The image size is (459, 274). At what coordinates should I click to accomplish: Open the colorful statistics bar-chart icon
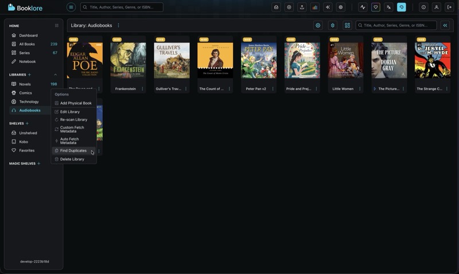314,7
